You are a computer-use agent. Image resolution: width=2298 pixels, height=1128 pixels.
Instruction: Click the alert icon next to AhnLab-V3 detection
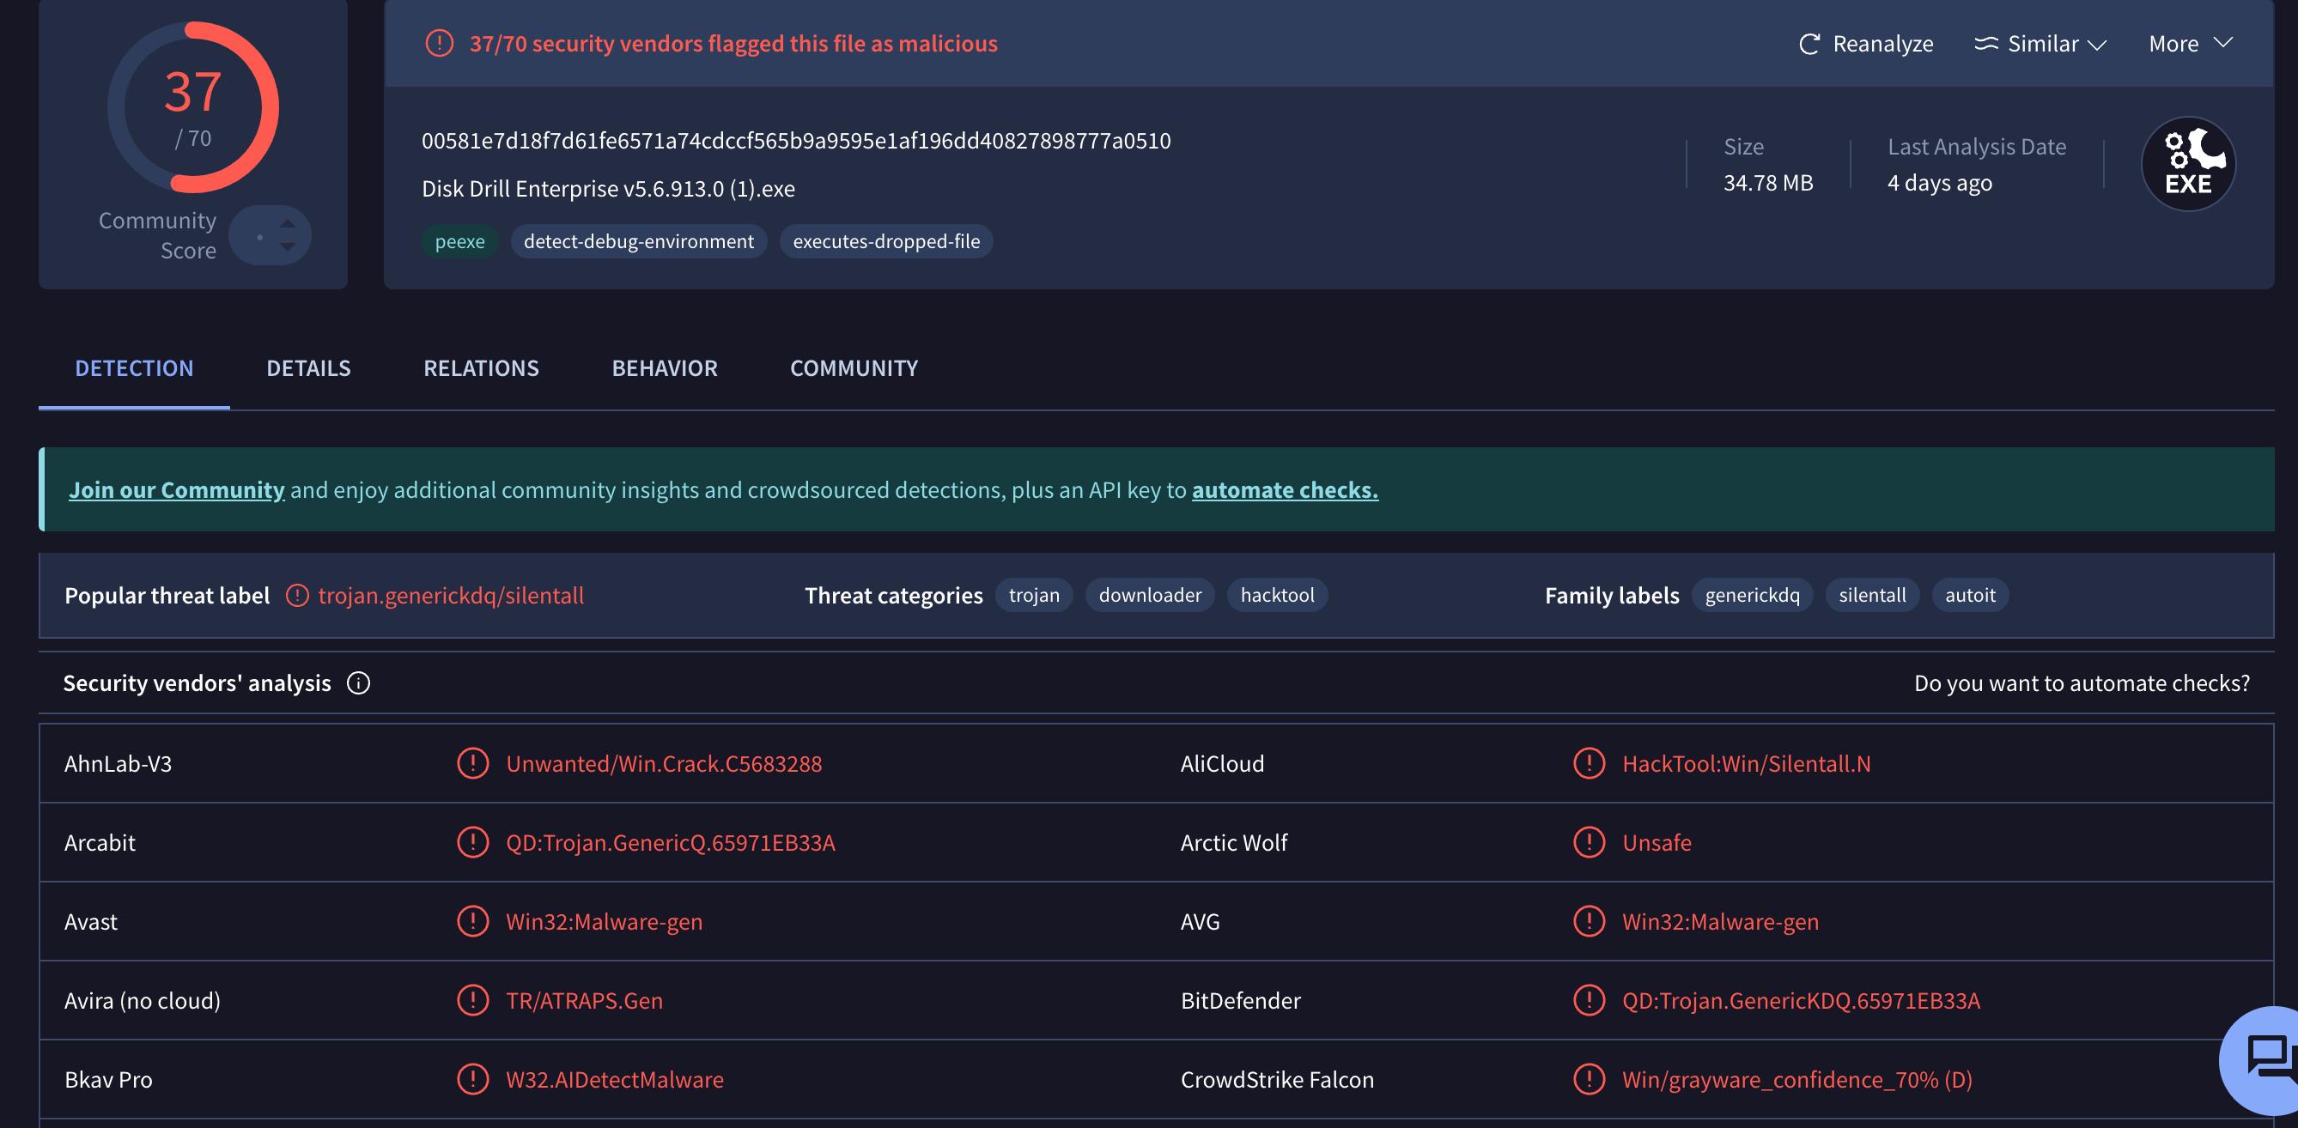tap(472, 763)
